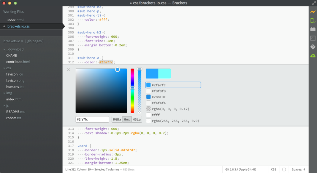Image resolution: width=317 pixels, height=173 pixels.
Task: Select brackets.io.css in Working Files
Action: (19, 26)
